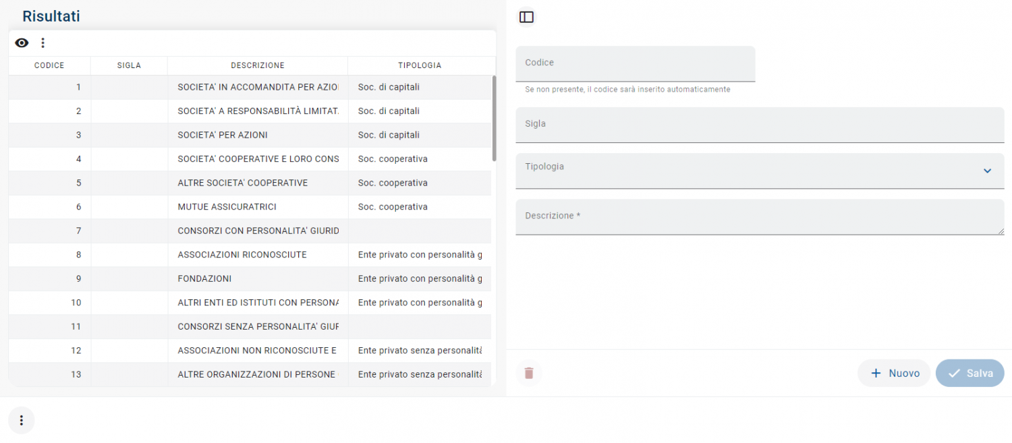
Task: Toggle the eye visibility icon above the table
Action: 22,43
